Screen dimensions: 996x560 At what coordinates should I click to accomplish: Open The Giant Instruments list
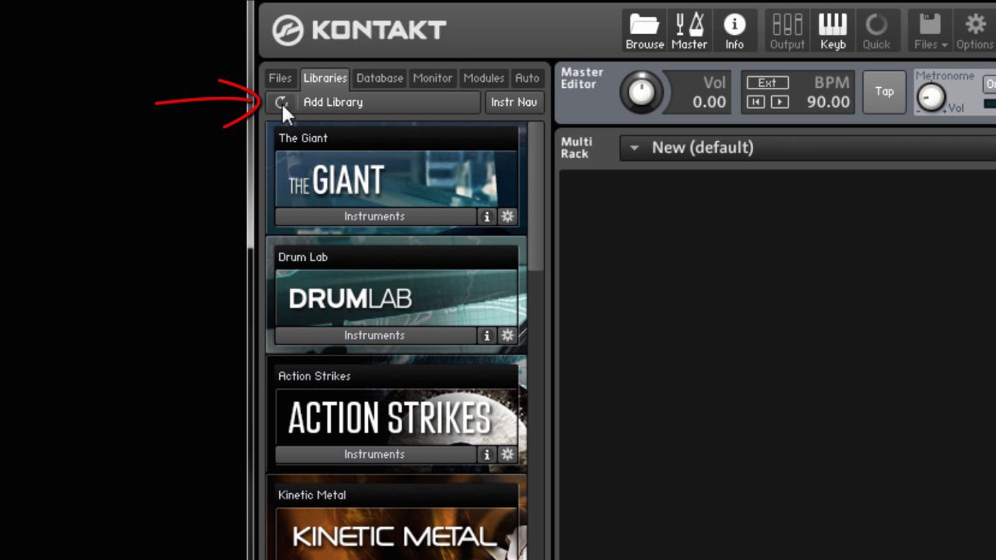[x=375, y=216]
